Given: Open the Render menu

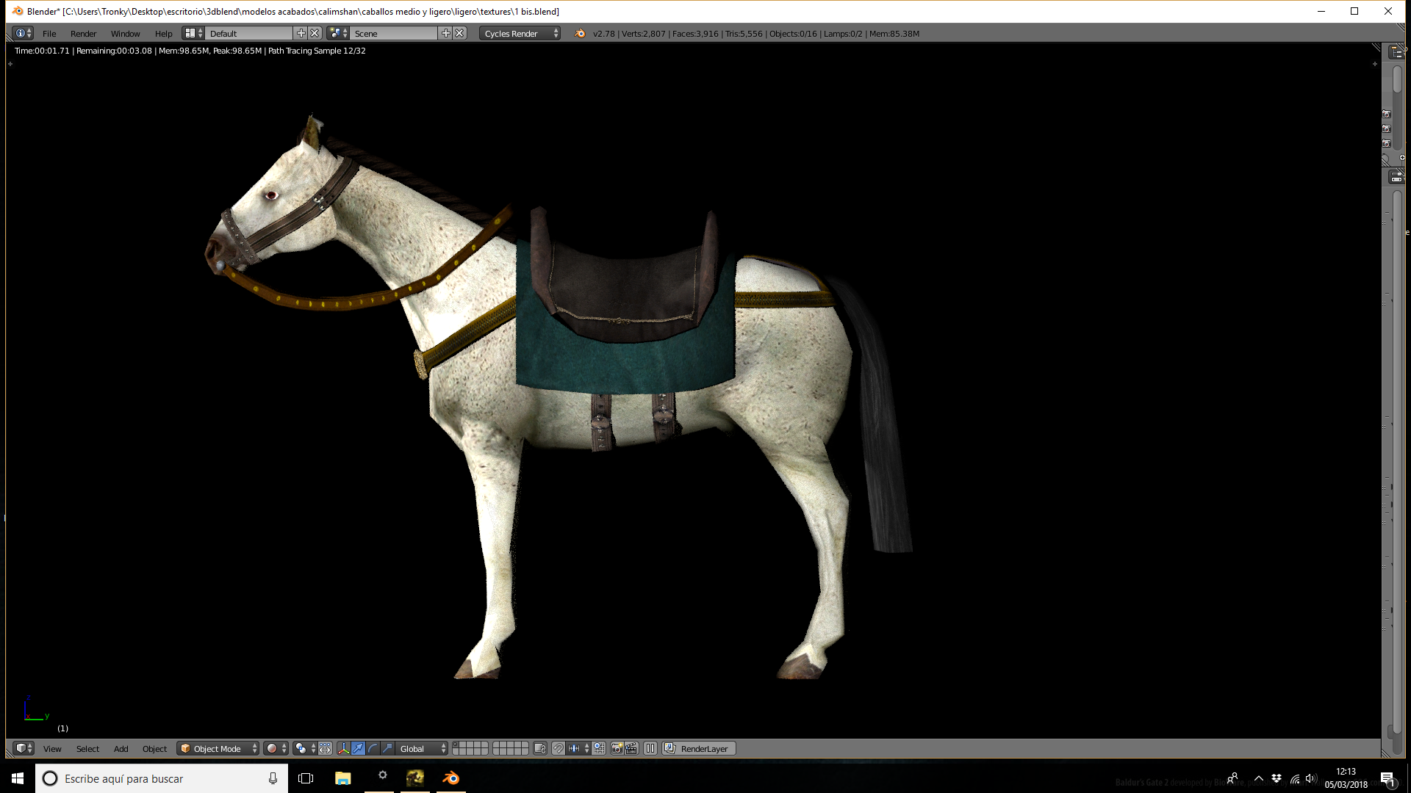Looking at the screenshot, I should coord(83,33).
